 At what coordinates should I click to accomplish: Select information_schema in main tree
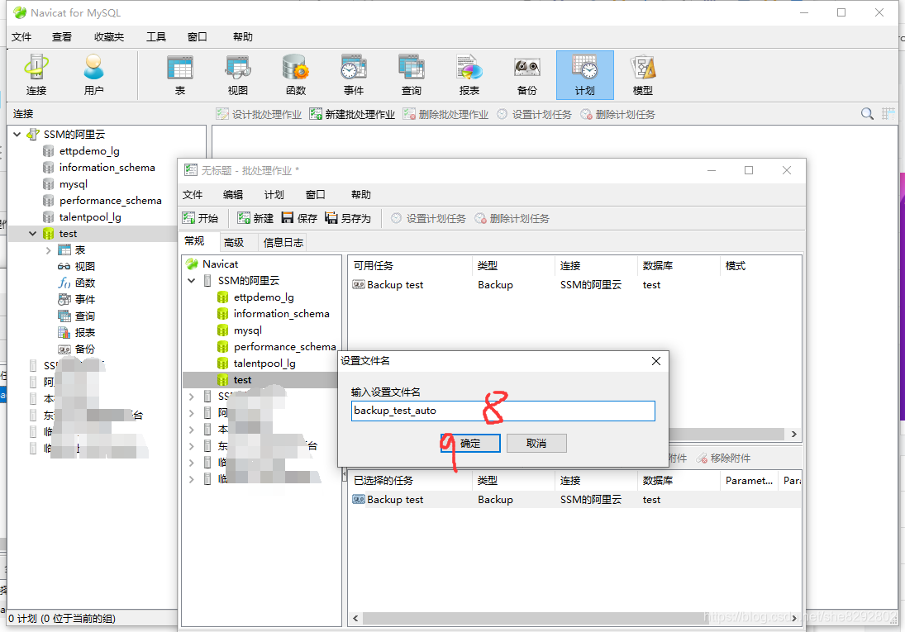[107, 168]
